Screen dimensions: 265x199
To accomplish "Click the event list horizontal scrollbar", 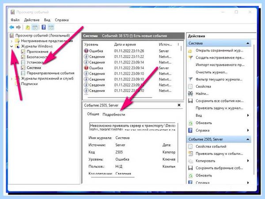I will (120, 98).
